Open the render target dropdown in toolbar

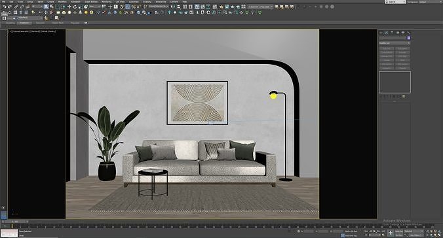coord(260,7)
